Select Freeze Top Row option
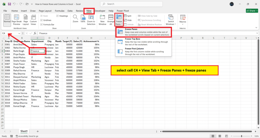 click(143, 42)
